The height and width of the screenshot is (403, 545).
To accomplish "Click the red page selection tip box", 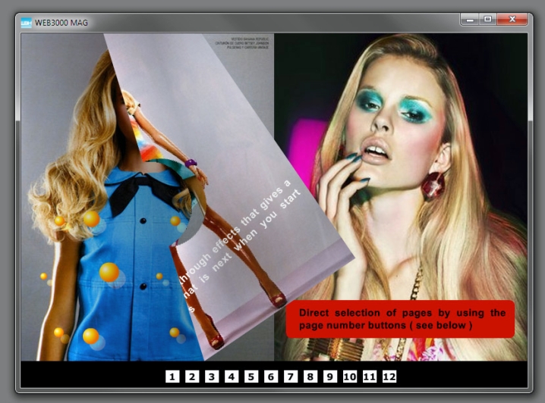I will point(400,319).
